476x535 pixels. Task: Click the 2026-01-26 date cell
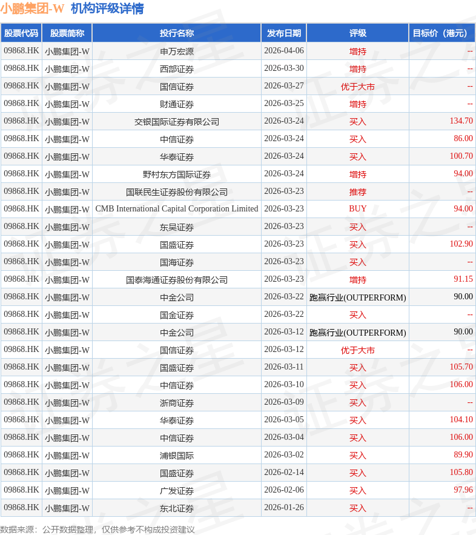(283, 507)
